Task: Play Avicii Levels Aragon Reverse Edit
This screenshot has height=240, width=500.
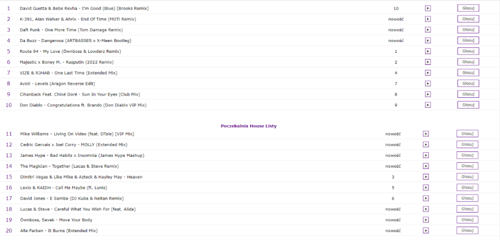Action: click(428, 83)
